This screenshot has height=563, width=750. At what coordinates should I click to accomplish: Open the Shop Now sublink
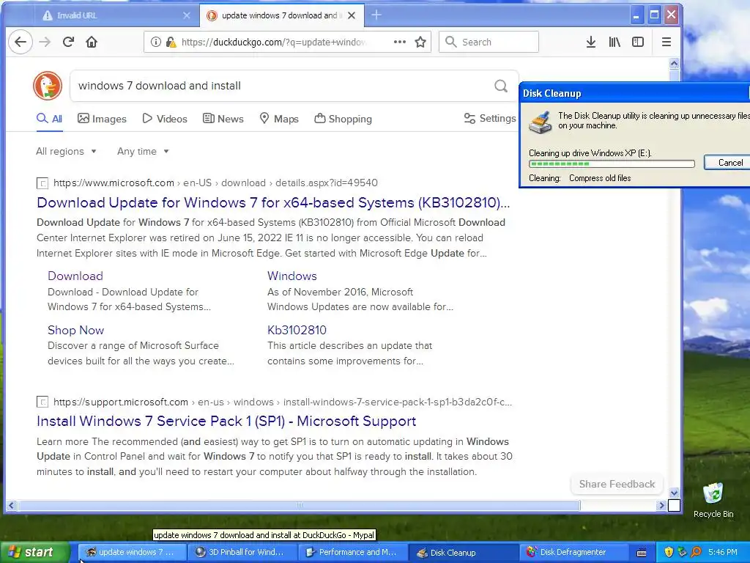tap(75, 330)
